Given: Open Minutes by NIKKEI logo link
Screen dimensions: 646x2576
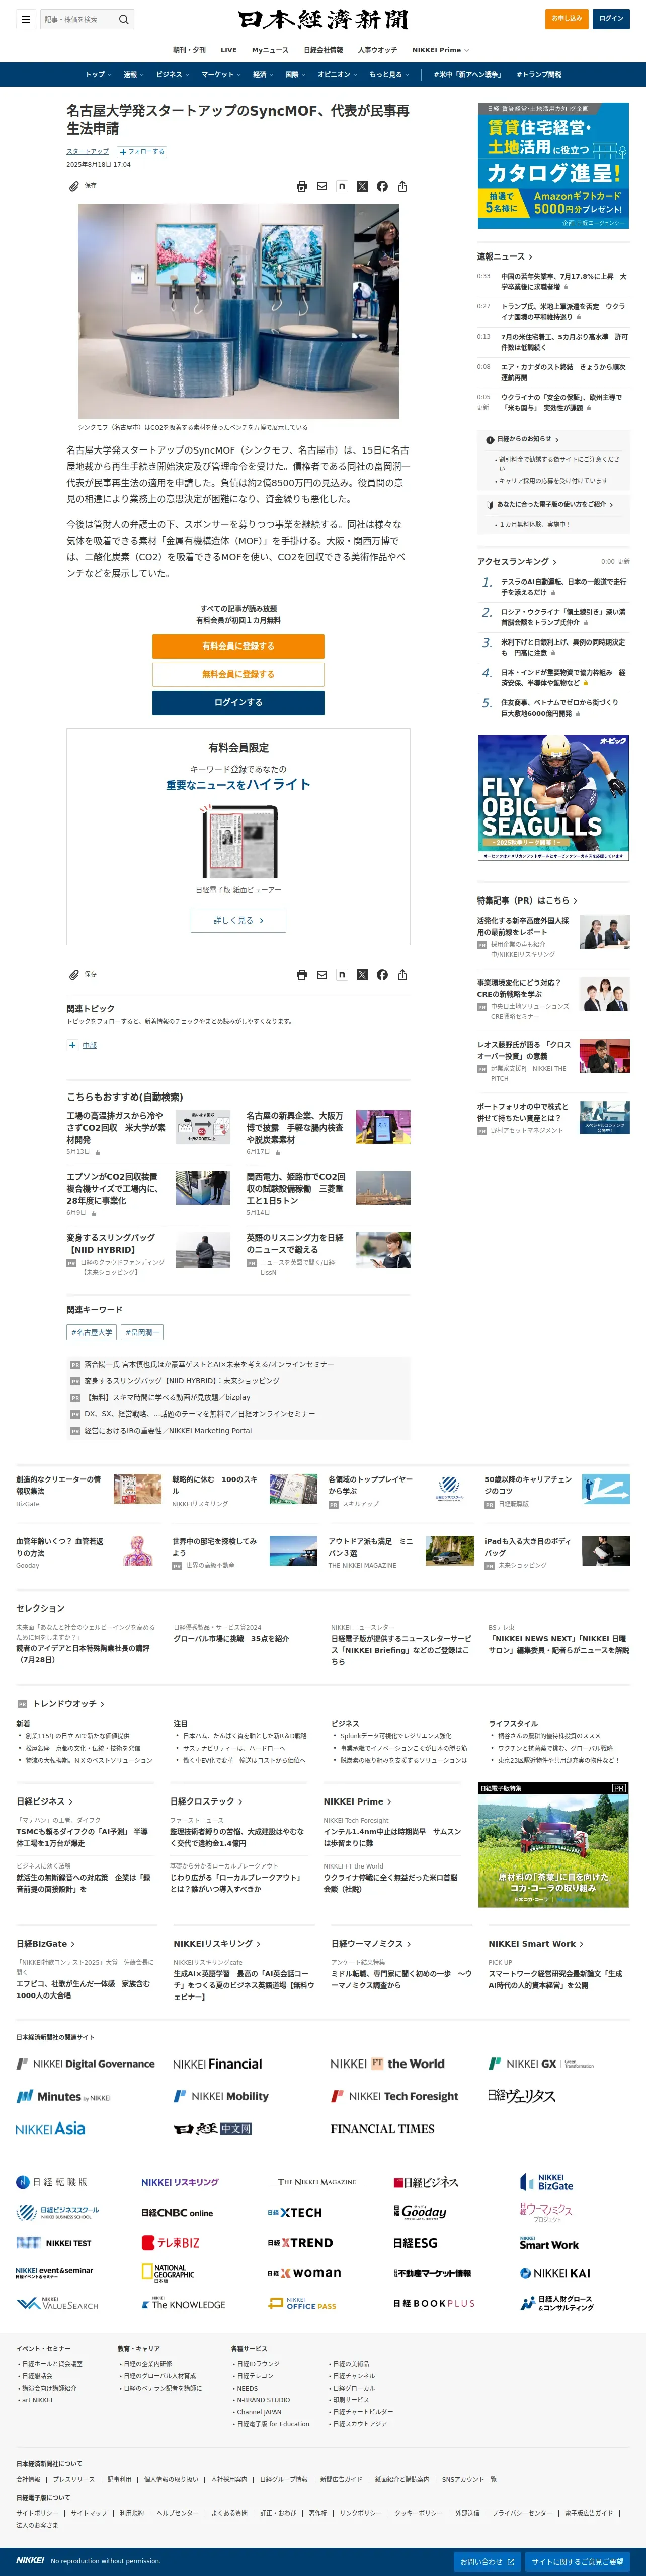Looking at the screenshot, I should 64,2097.
